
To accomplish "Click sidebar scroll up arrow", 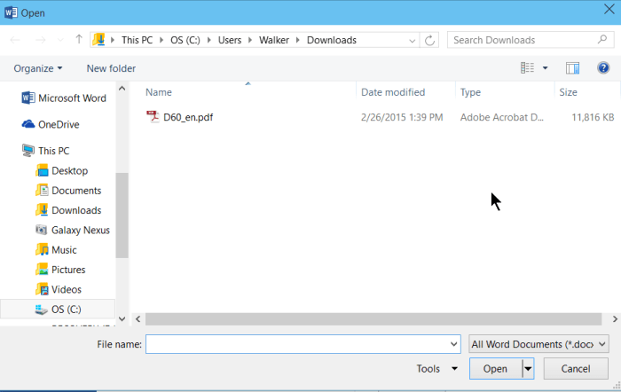I will click(122, 89).
